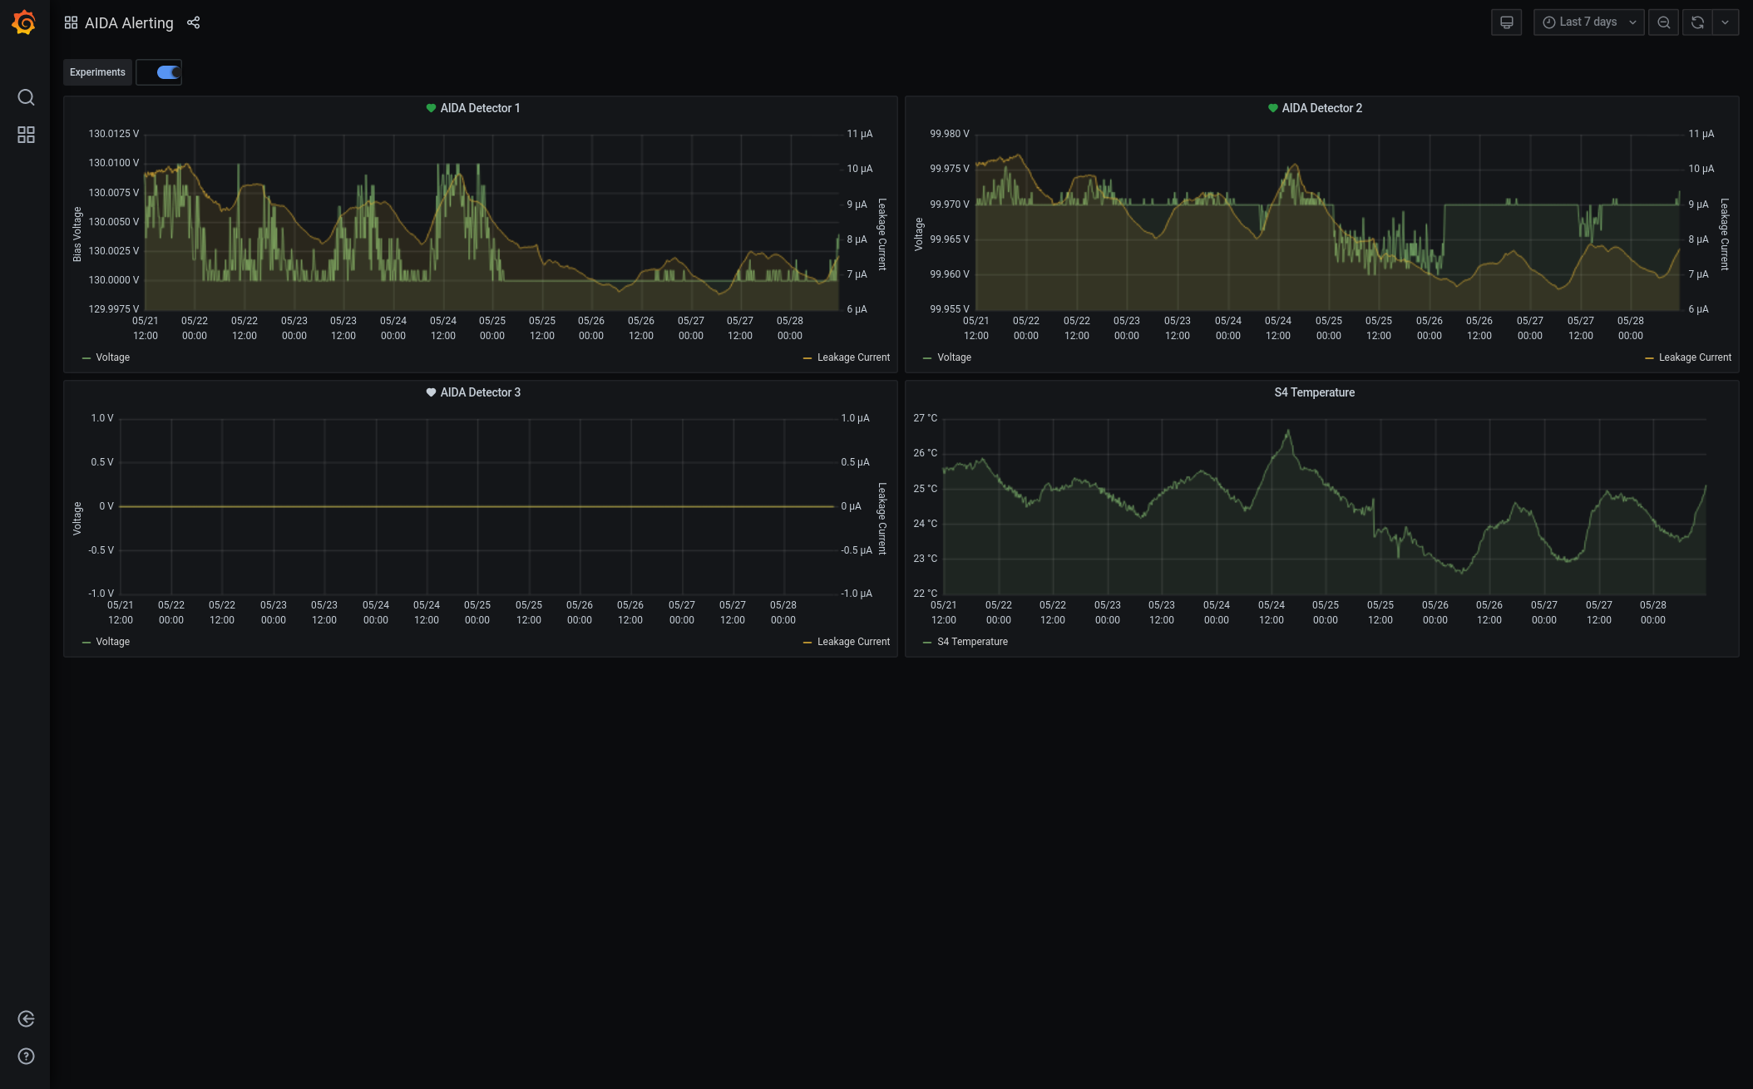The height and width of the screenshot is (1089, 1753).
Task: Toggle Voltage series in AIDA Detector 1 legend
Action: point(112,357)
